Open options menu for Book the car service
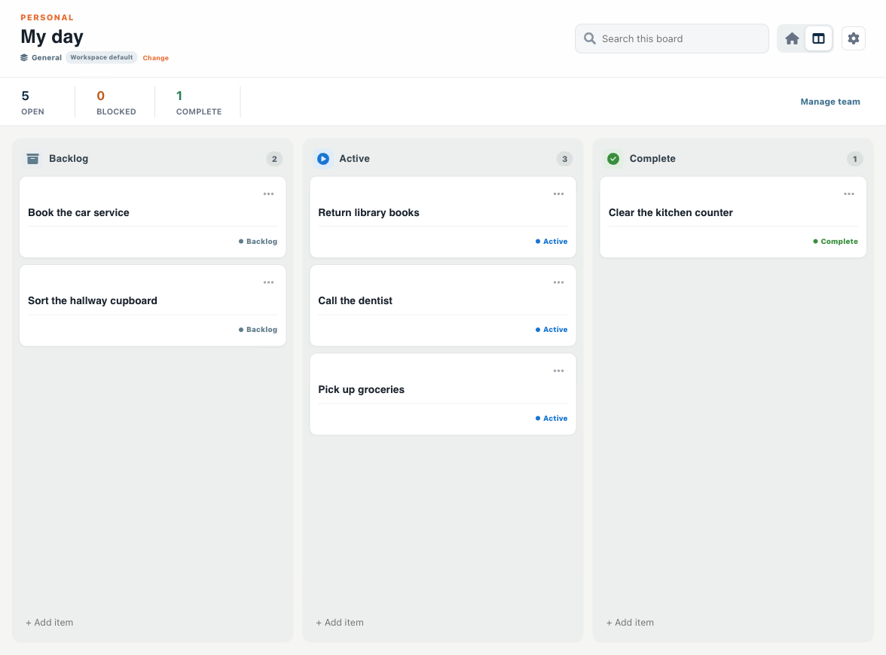Screen dimensions: 886x655 (x=268, y=193)
